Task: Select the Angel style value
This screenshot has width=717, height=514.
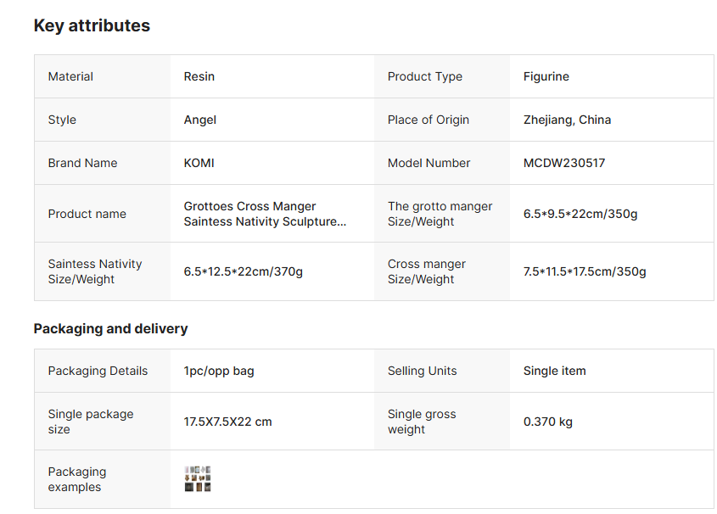Action: click(x=200, y=120)
